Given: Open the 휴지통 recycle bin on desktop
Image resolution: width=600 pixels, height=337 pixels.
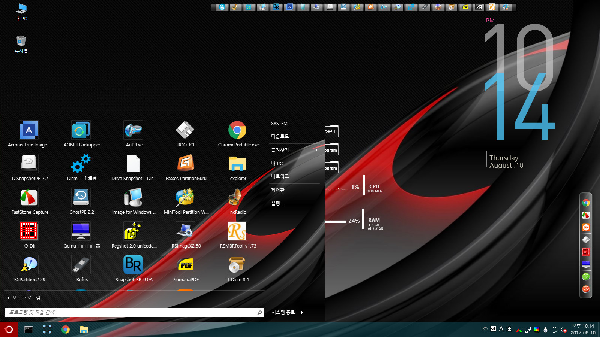Looking at the screenshot, I should tap(21, 44).
